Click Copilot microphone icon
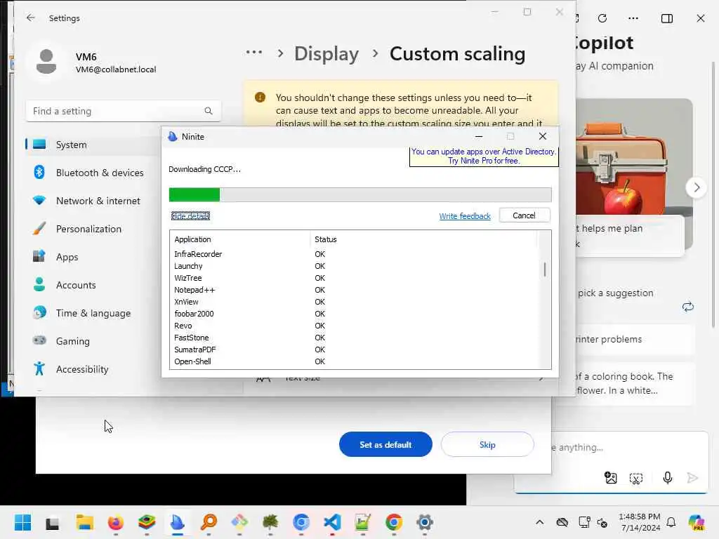The image size is (719, 539). tap(667, 478)
